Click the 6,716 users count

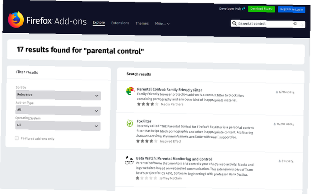point(287,92)
